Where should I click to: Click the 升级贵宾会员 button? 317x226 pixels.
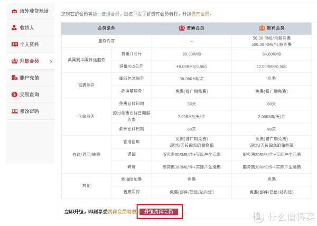click(x=158, y=212)
